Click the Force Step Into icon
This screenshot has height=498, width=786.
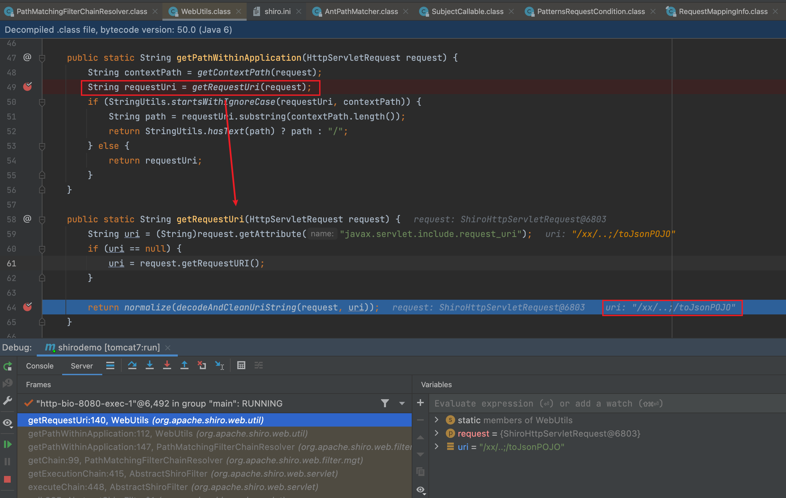pos(167,365)
